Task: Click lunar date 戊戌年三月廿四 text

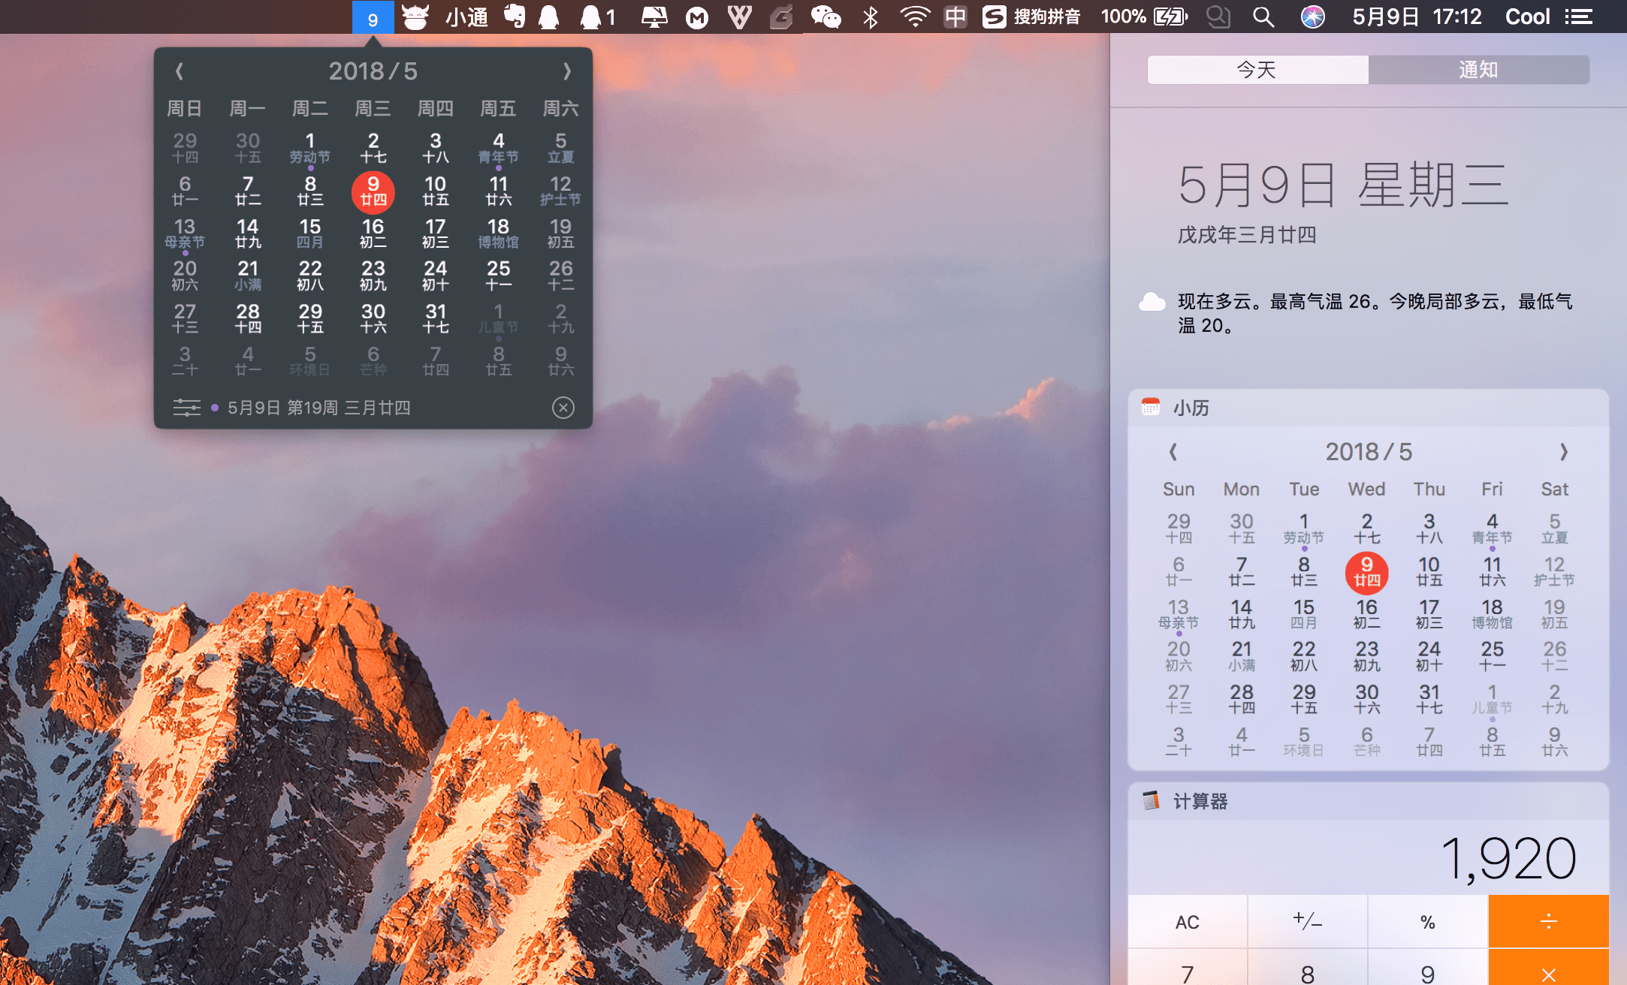Action: click(x=1247, y=235)
